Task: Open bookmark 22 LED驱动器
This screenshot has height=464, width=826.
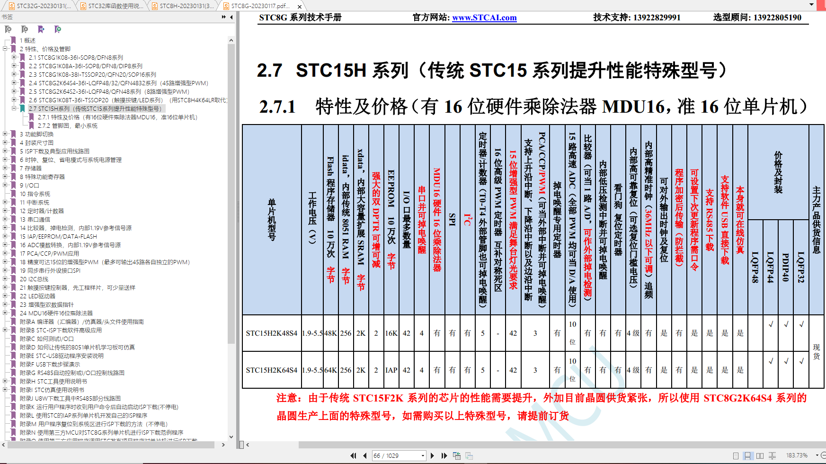Action: [37, 296]
